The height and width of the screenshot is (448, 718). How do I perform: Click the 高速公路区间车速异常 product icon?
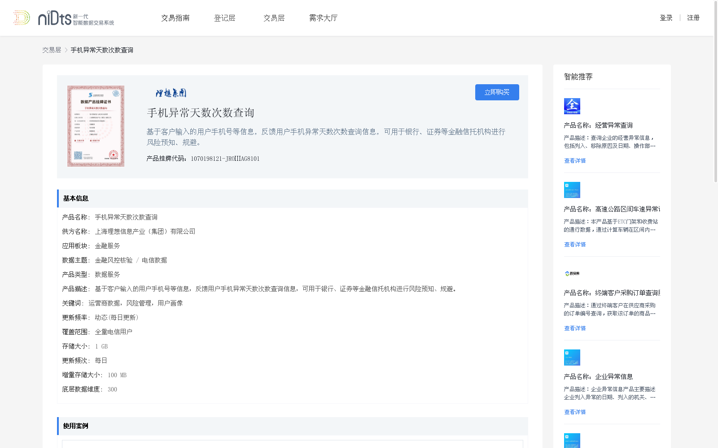point(572,190)
